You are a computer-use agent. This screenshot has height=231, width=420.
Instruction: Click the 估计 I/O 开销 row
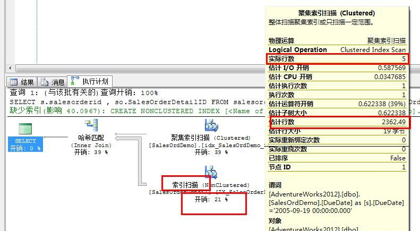tap(337, 68)
